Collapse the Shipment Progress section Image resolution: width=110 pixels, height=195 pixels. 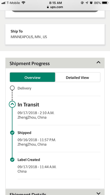click(98, 62)
